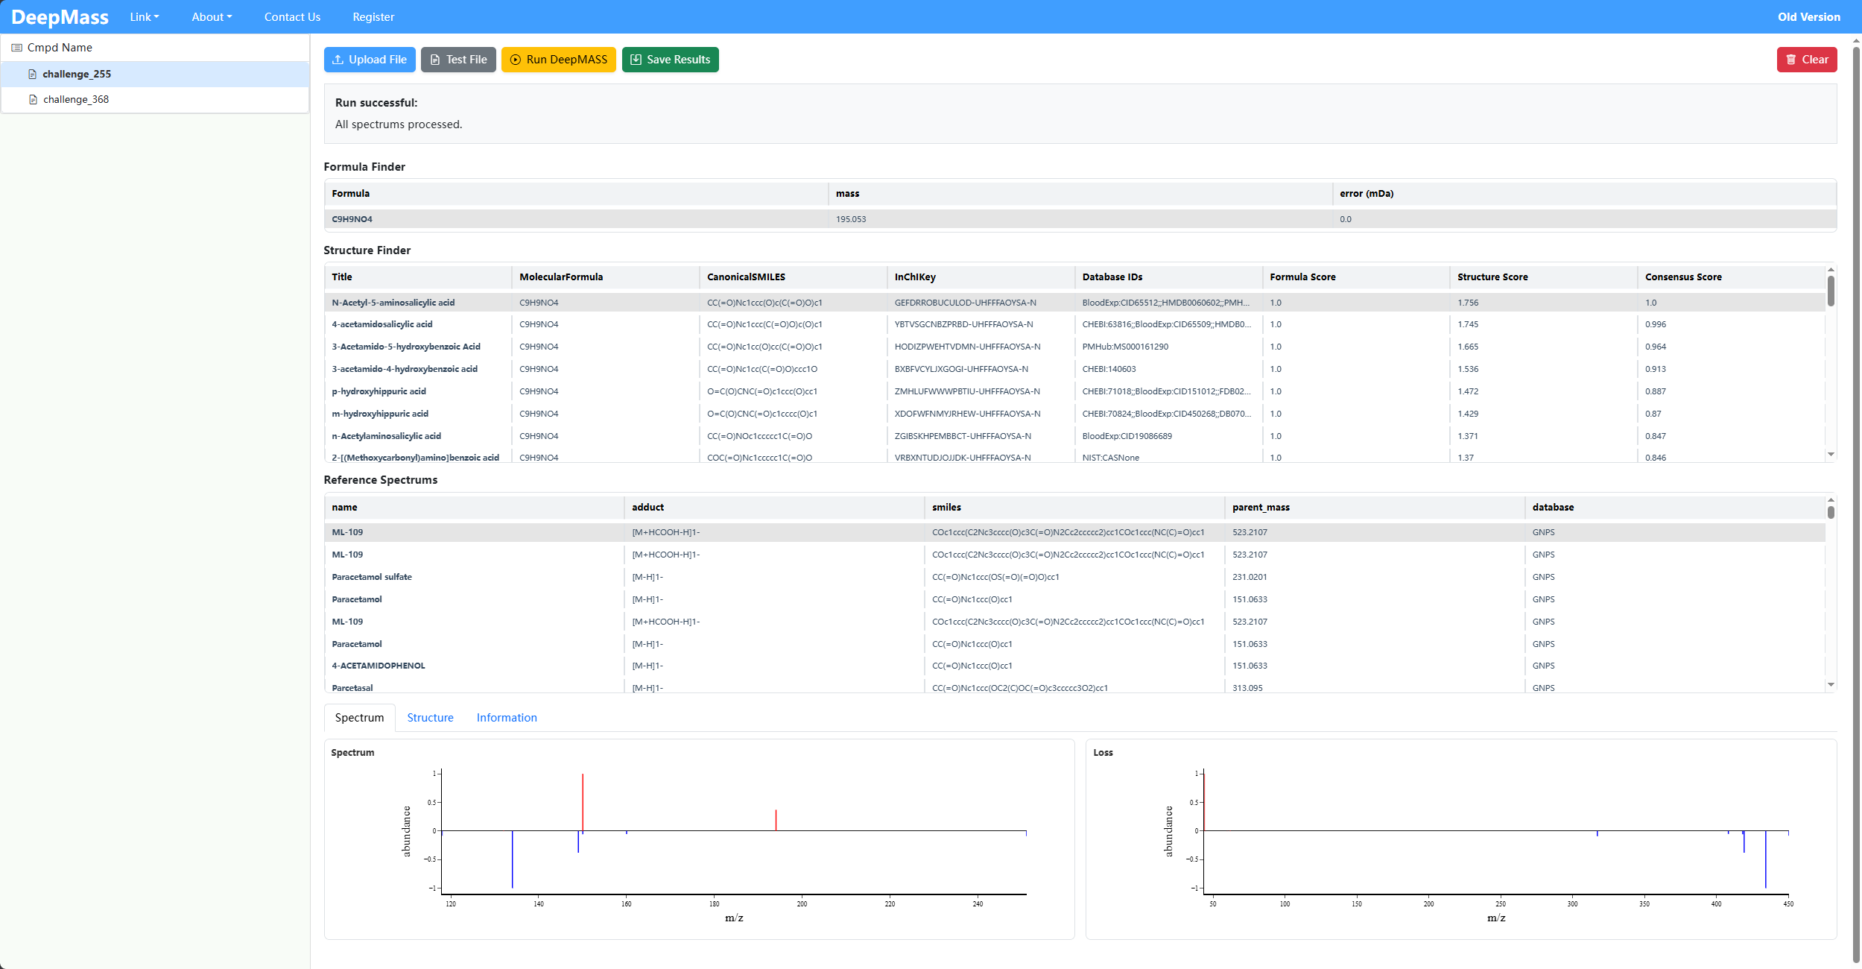Click the file icon beside challenge_368

pyautogui.click(x=33, y=100)
